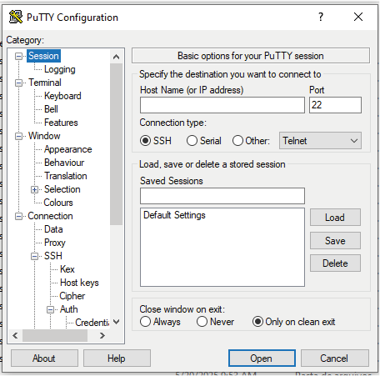Collapse the SSH tree node

[34, 256]
